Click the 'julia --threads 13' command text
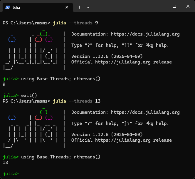 (77, 101)
